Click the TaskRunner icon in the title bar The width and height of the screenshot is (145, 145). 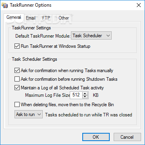coord(5,5)
